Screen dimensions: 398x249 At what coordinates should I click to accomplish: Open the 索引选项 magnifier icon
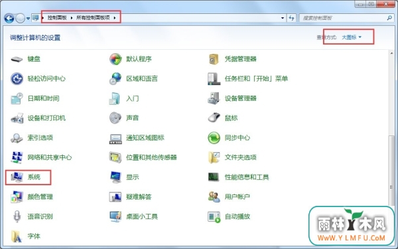pos(17,138)
